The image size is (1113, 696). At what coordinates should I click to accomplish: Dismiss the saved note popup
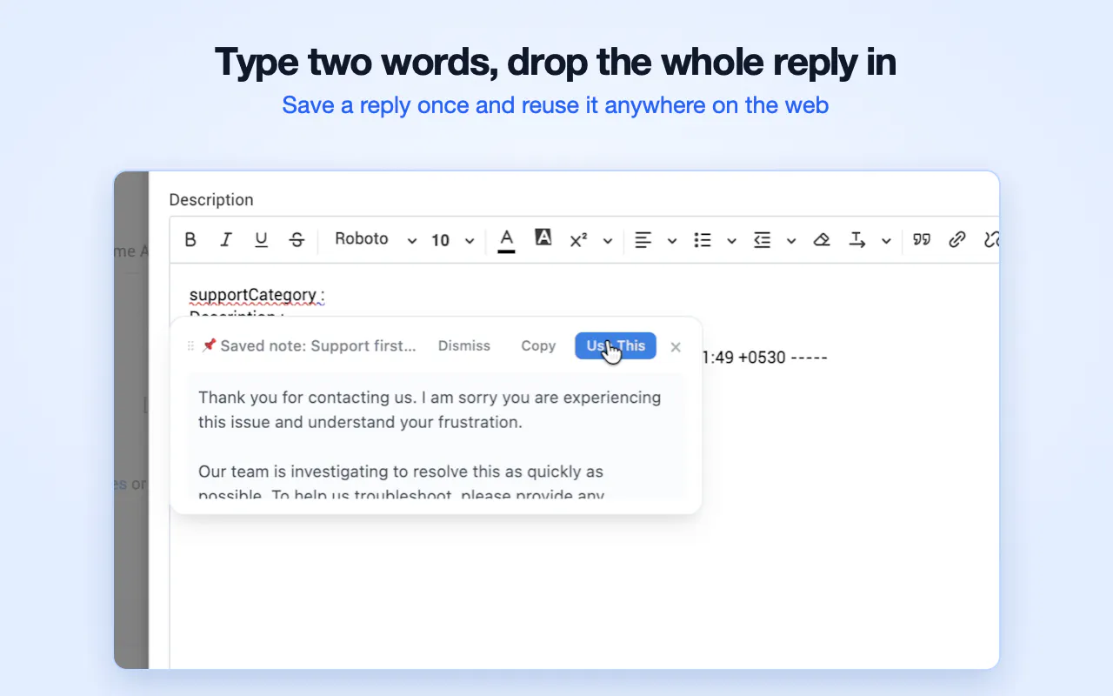click(x=464, y=345)
